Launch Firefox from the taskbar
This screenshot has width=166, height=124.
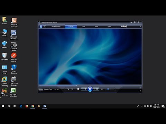click(27, 106)
